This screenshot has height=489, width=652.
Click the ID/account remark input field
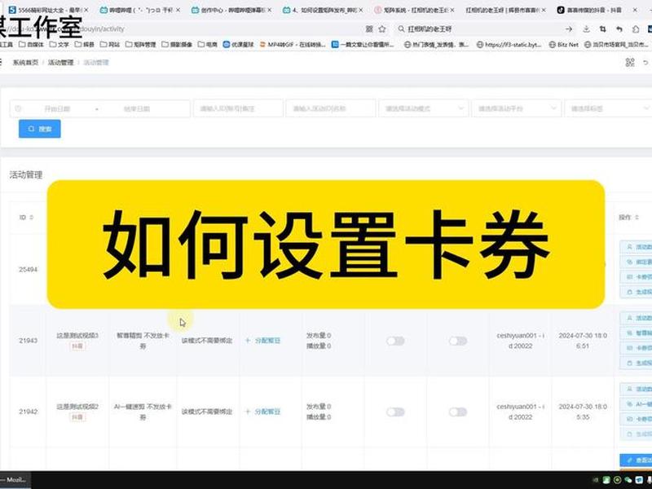pos(238,108)
